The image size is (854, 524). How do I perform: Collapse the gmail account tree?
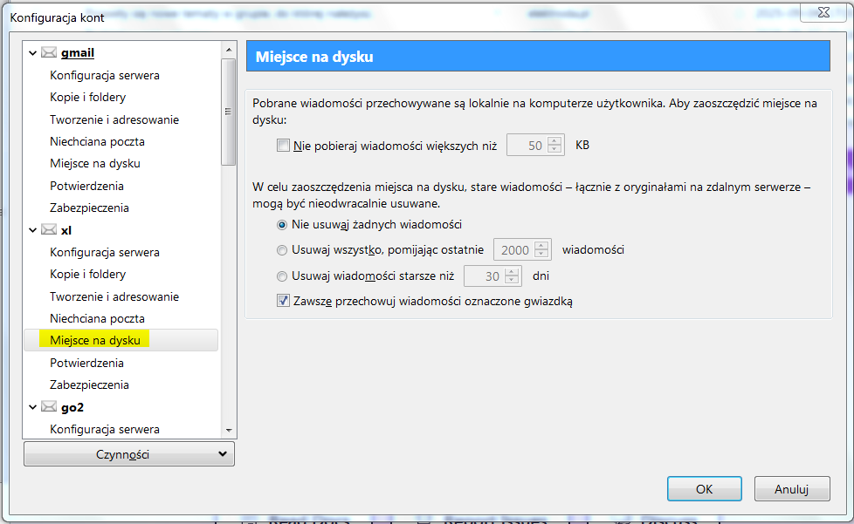point(32,53)
